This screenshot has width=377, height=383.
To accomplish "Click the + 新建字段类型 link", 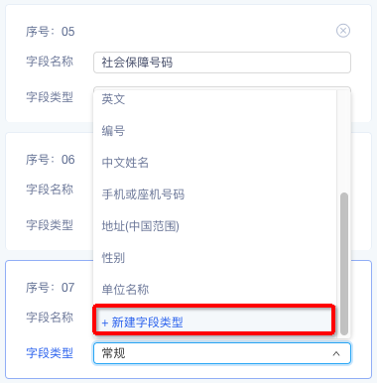I will click(x=142, y=322).
